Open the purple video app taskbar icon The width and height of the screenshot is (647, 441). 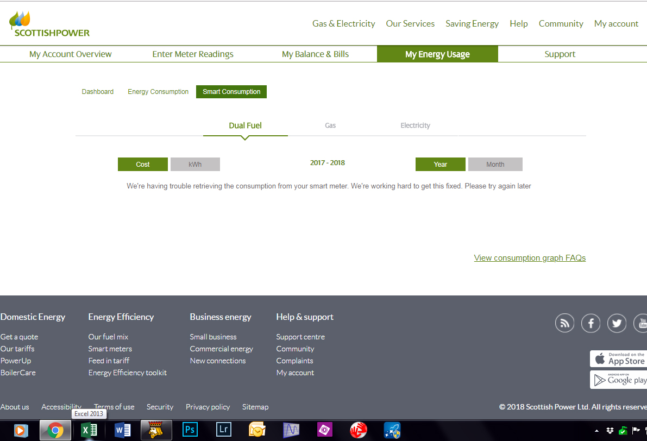tap(325, 430)
